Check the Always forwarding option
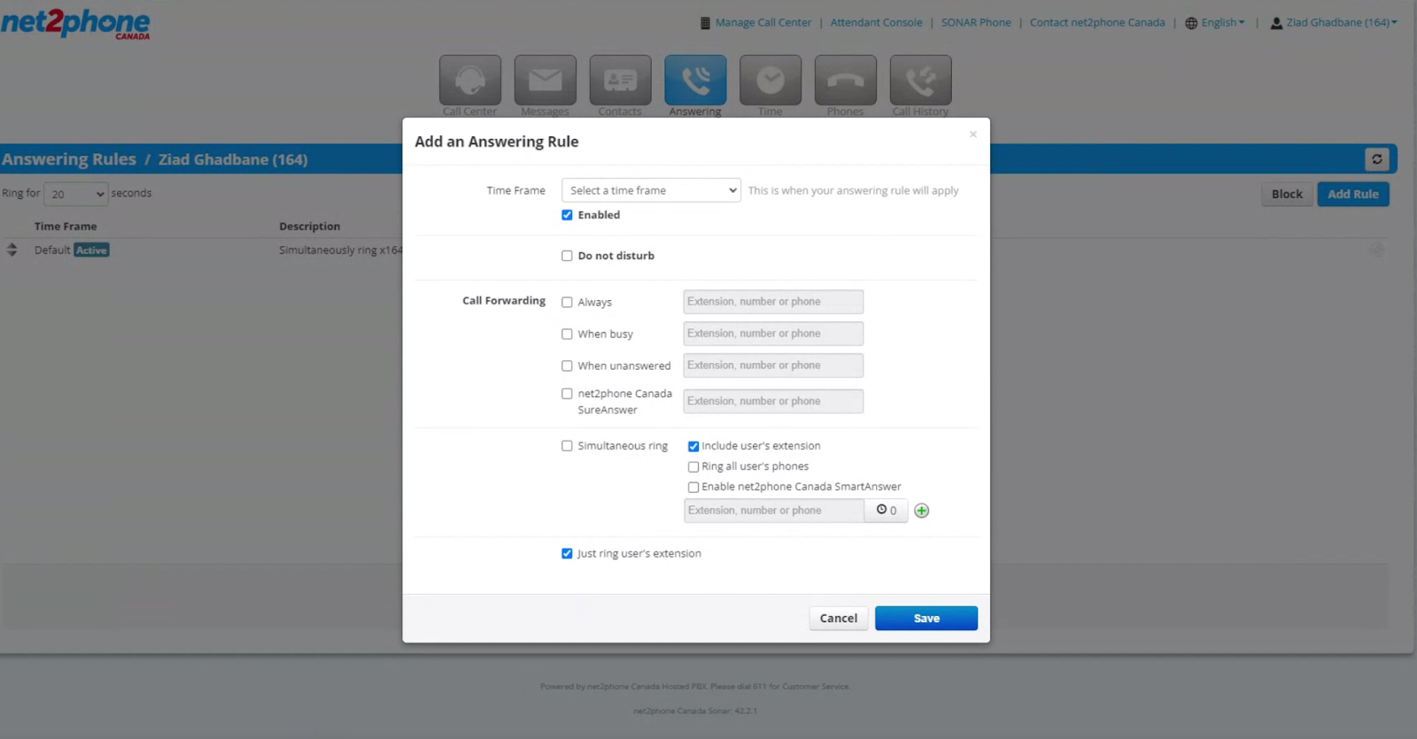This screenshot has height=739, width=1417. tap(567, 302)
